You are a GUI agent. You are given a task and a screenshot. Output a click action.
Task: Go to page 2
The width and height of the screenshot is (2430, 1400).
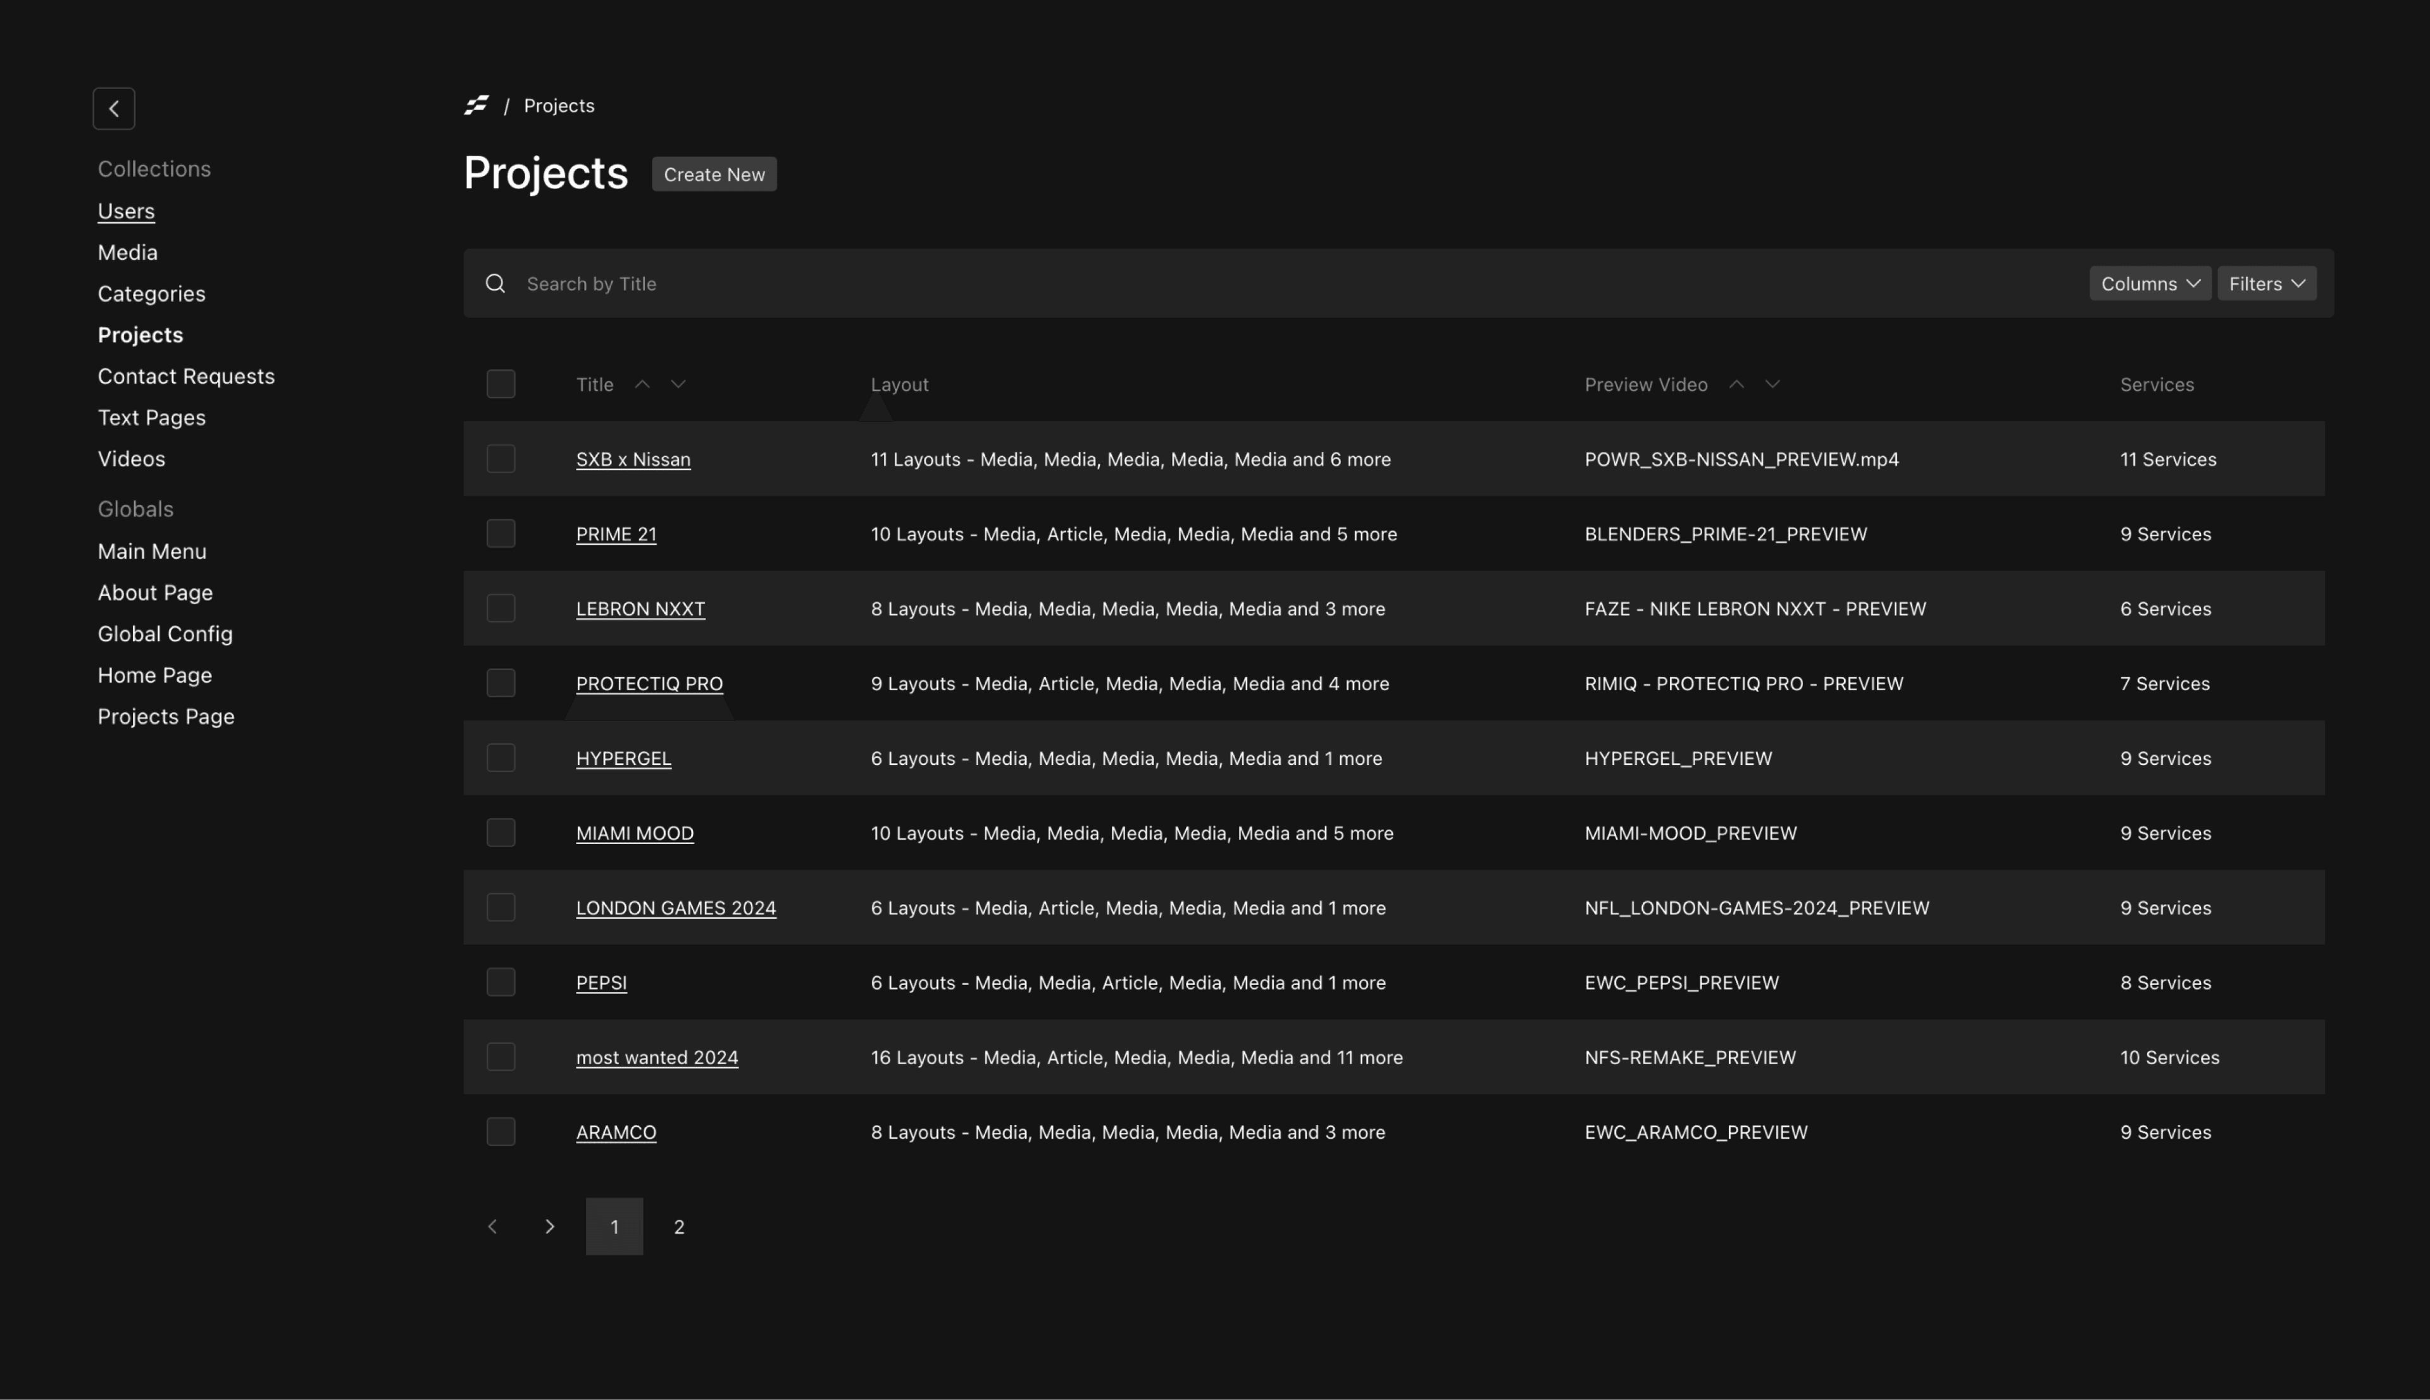pos(679,1227)
